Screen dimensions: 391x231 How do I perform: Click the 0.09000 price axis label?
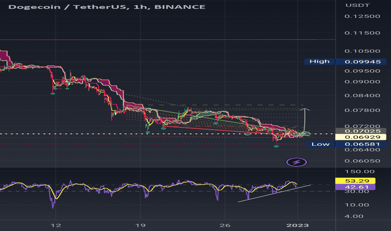[x=362, y=81]
